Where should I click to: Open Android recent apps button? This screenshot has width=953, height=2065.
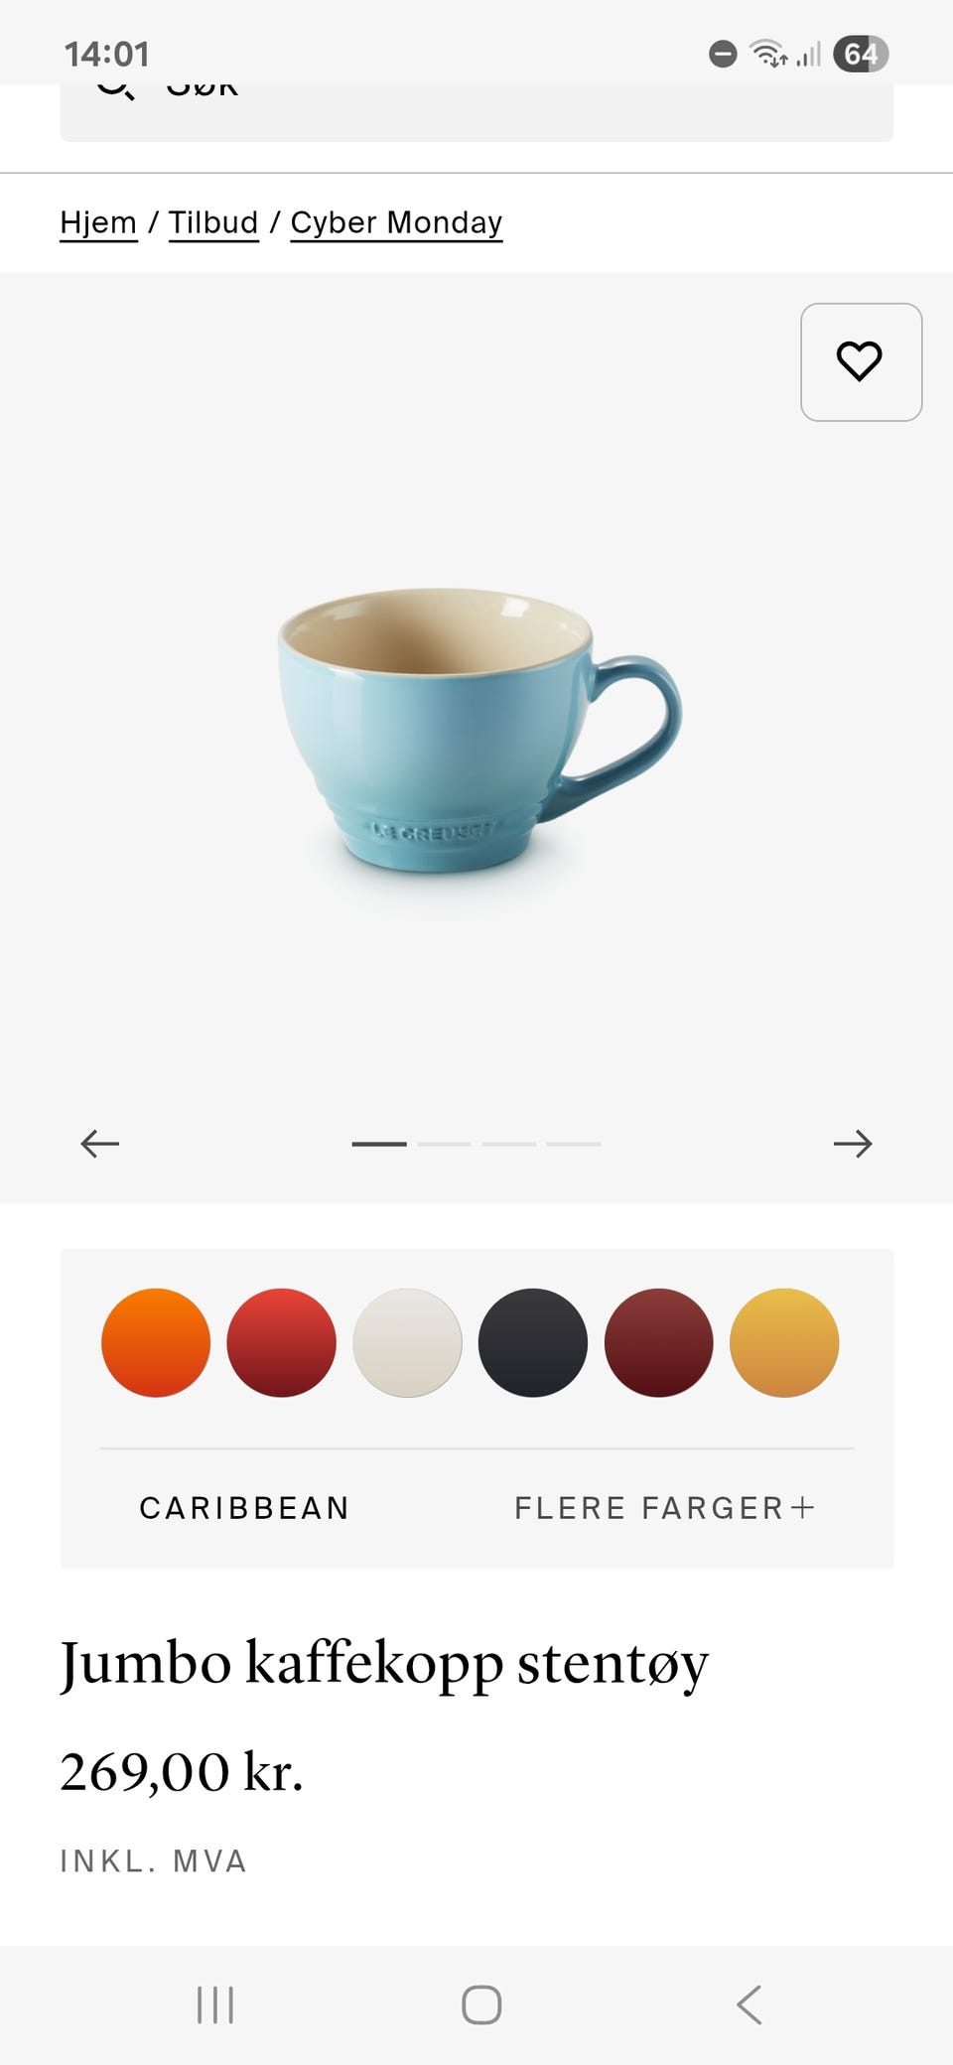tap(215, 2004)
